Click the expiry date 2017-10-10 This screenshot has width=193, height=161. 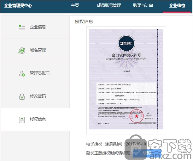[136, 144]
